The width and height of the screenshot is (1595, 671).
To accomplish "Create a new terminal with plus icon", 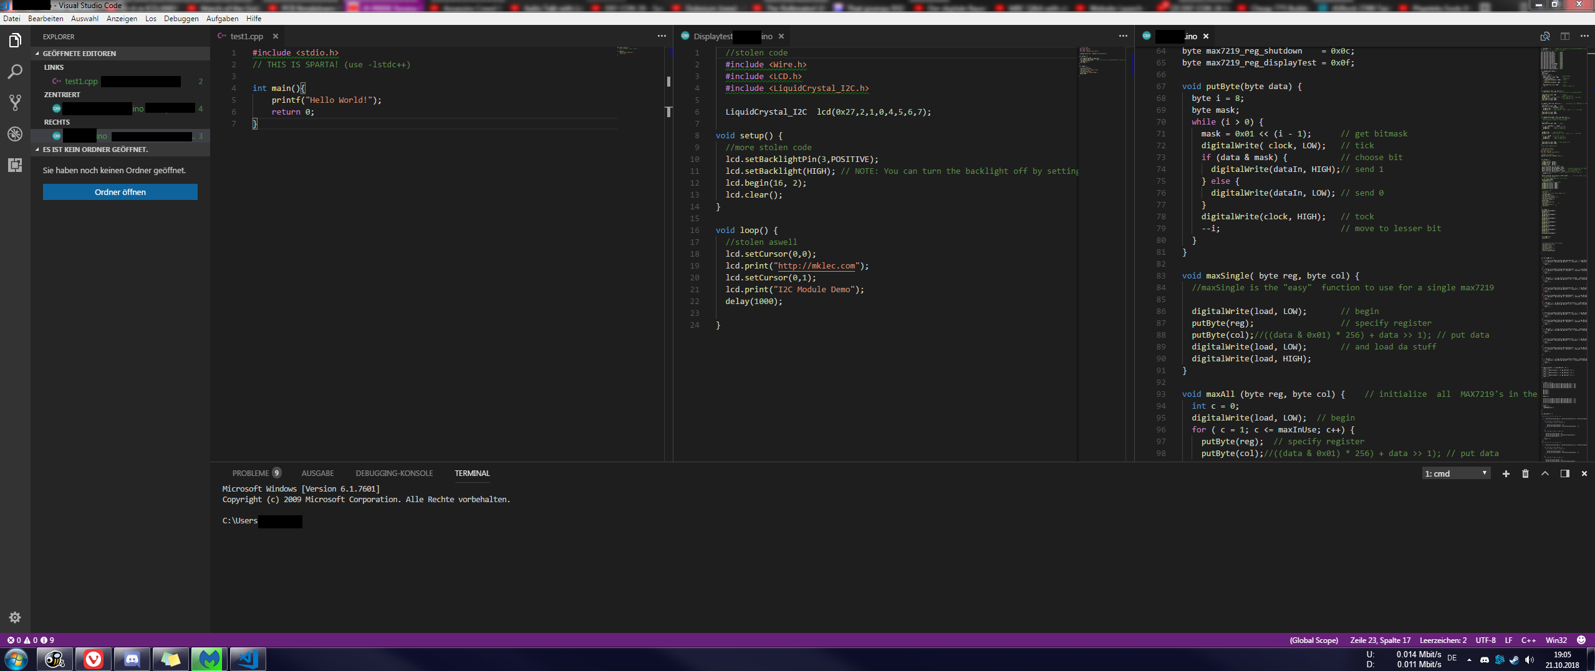I will [1506, 474].
